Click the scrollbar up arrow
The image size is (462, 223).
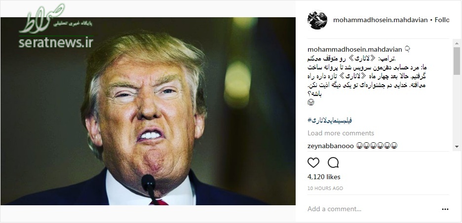pos(457,43)
